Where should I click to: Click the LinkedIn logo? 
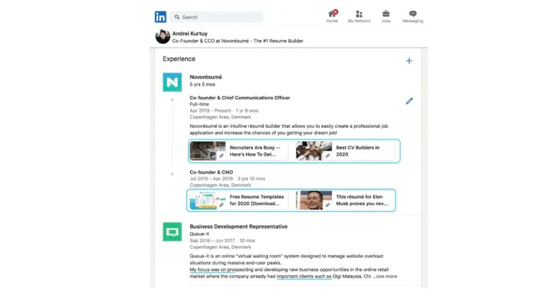pos(160,17)
